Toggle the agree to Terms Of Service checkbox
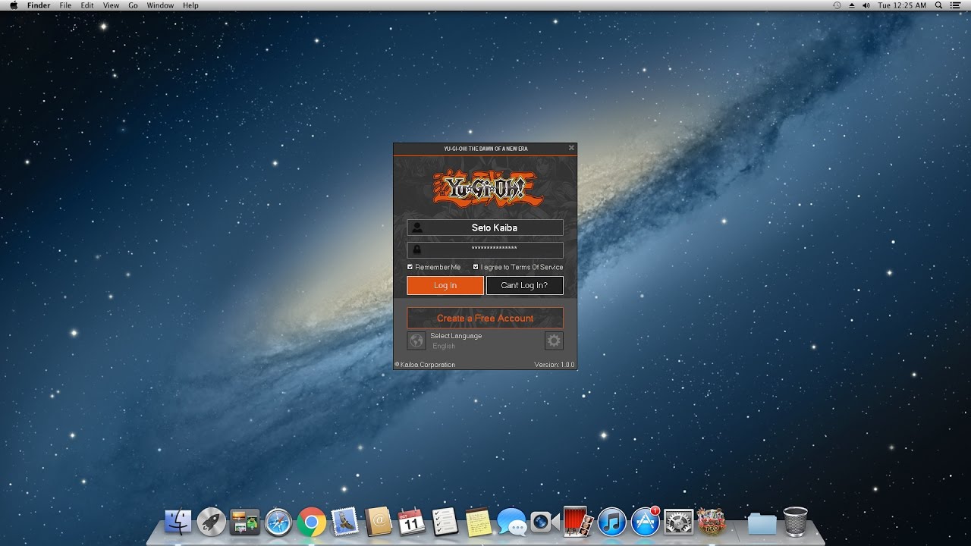971x546 pixels. 476,267
